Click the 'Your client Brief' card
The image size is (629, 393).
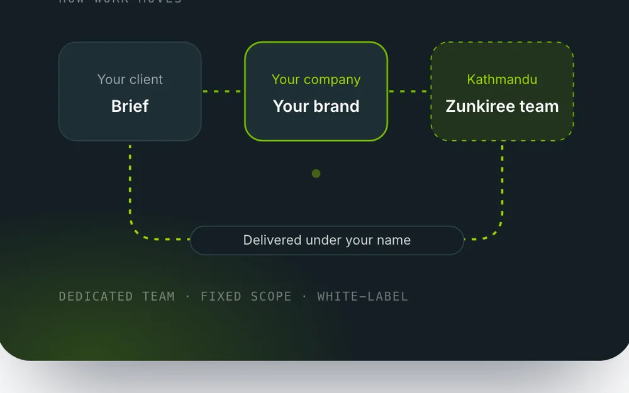click(x=130, y=91)
